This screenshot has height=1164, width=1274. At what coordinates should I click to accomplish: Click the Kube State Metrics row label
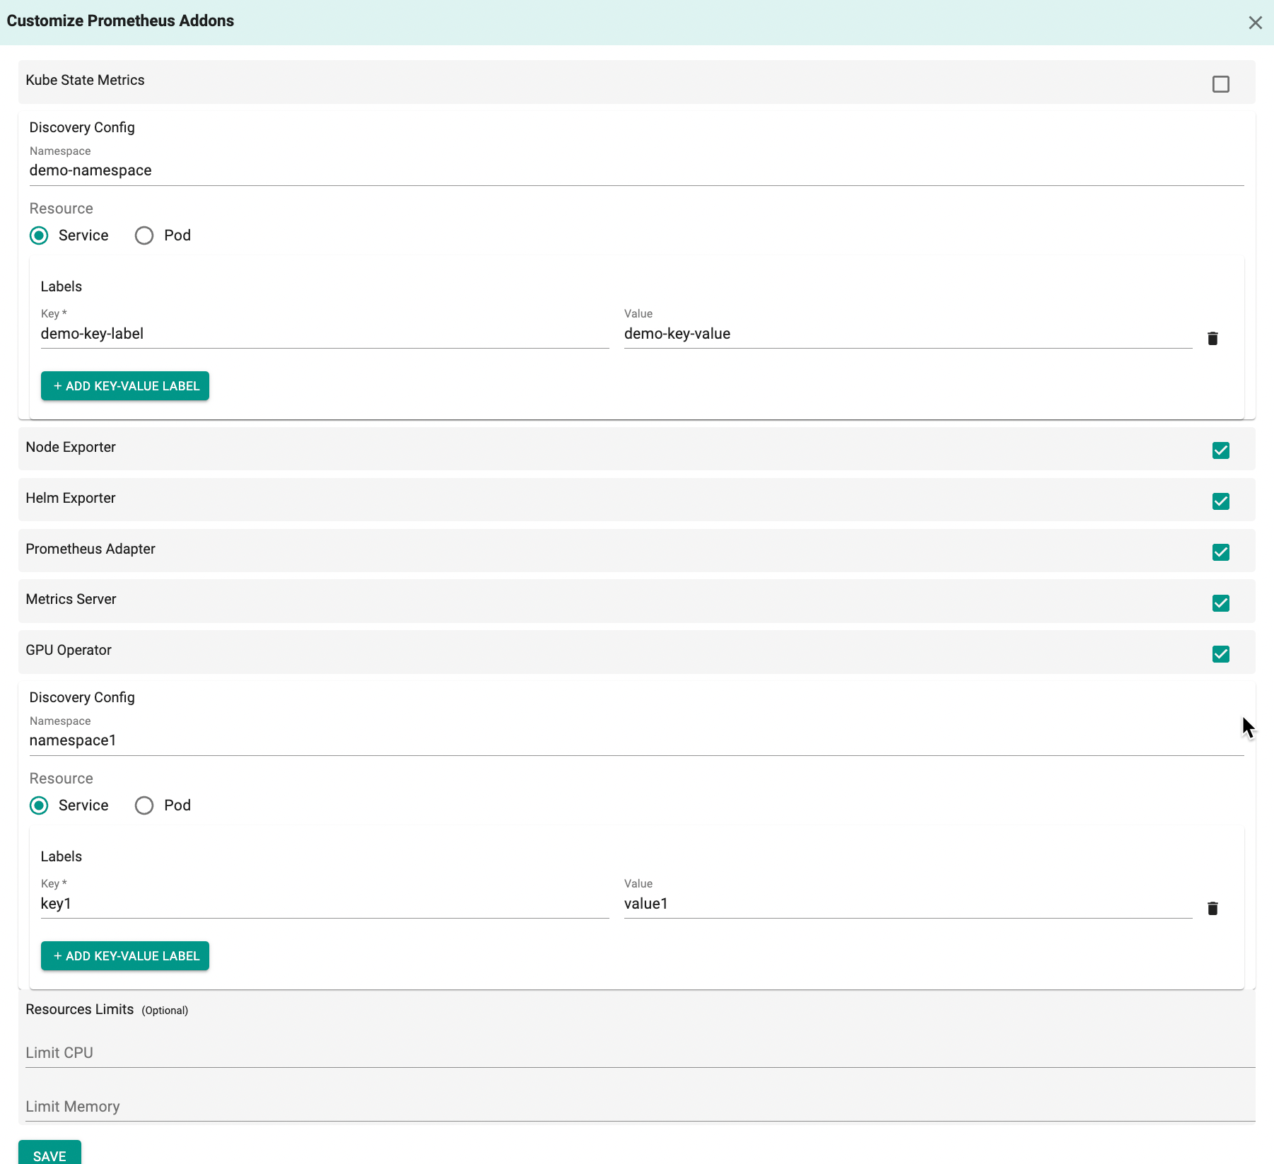click(x=85, y=80)
